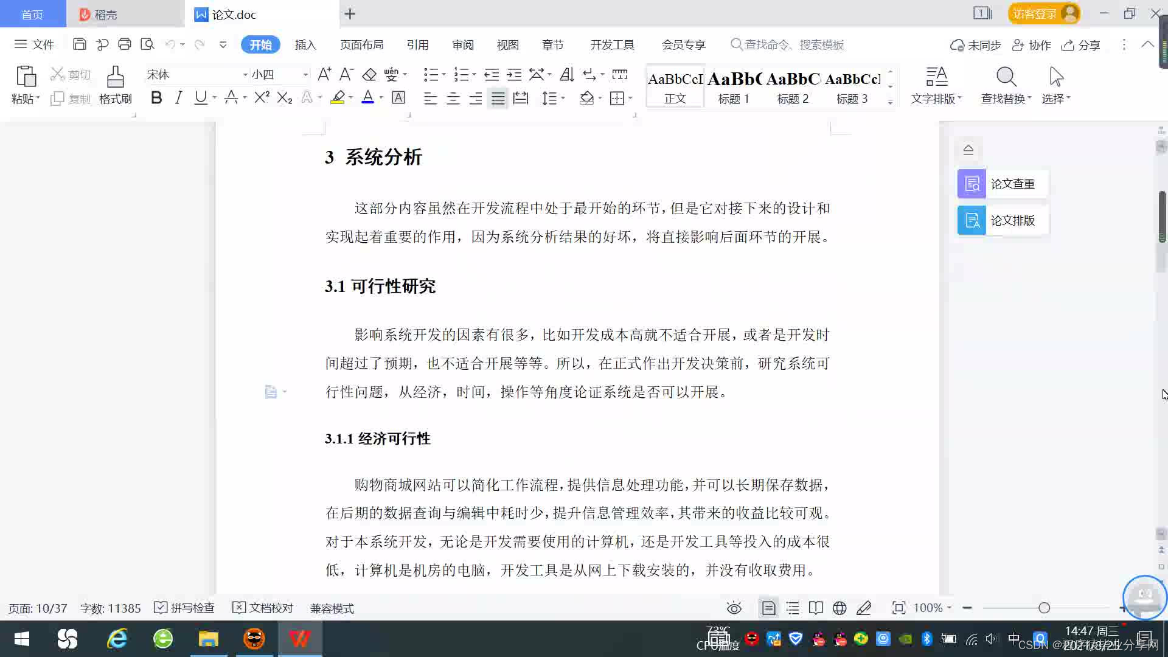Click the bulleted list icon

pos(431,75)
